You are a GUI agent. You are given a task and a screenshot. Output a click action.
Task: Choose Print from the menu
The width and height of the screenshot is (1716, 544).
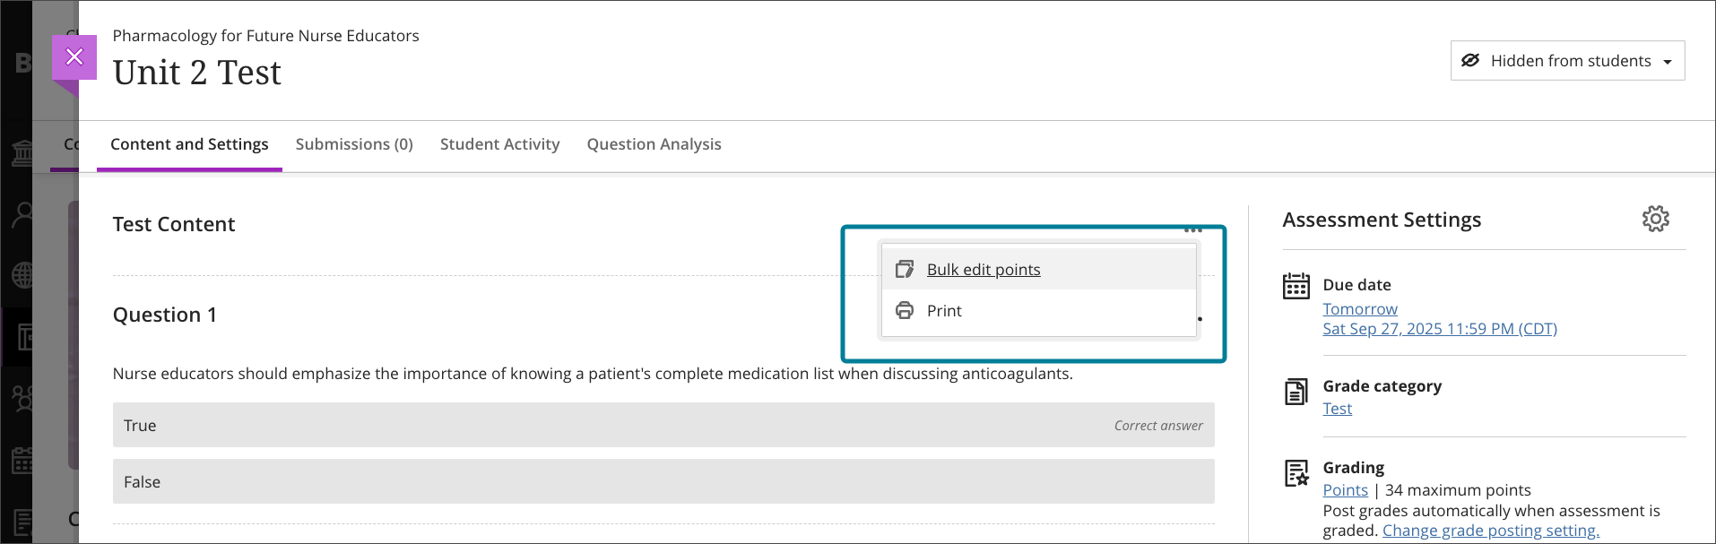(x=944, y=311)
